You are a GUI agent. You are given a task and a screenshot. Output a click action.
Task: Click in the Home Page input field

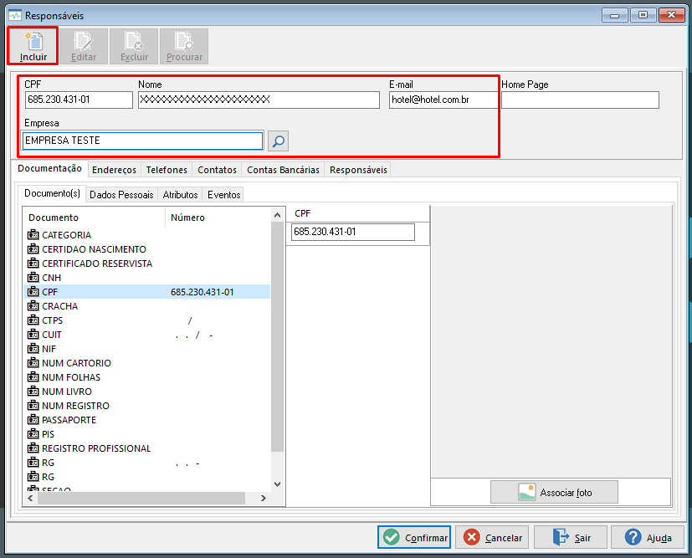[580, 100]
